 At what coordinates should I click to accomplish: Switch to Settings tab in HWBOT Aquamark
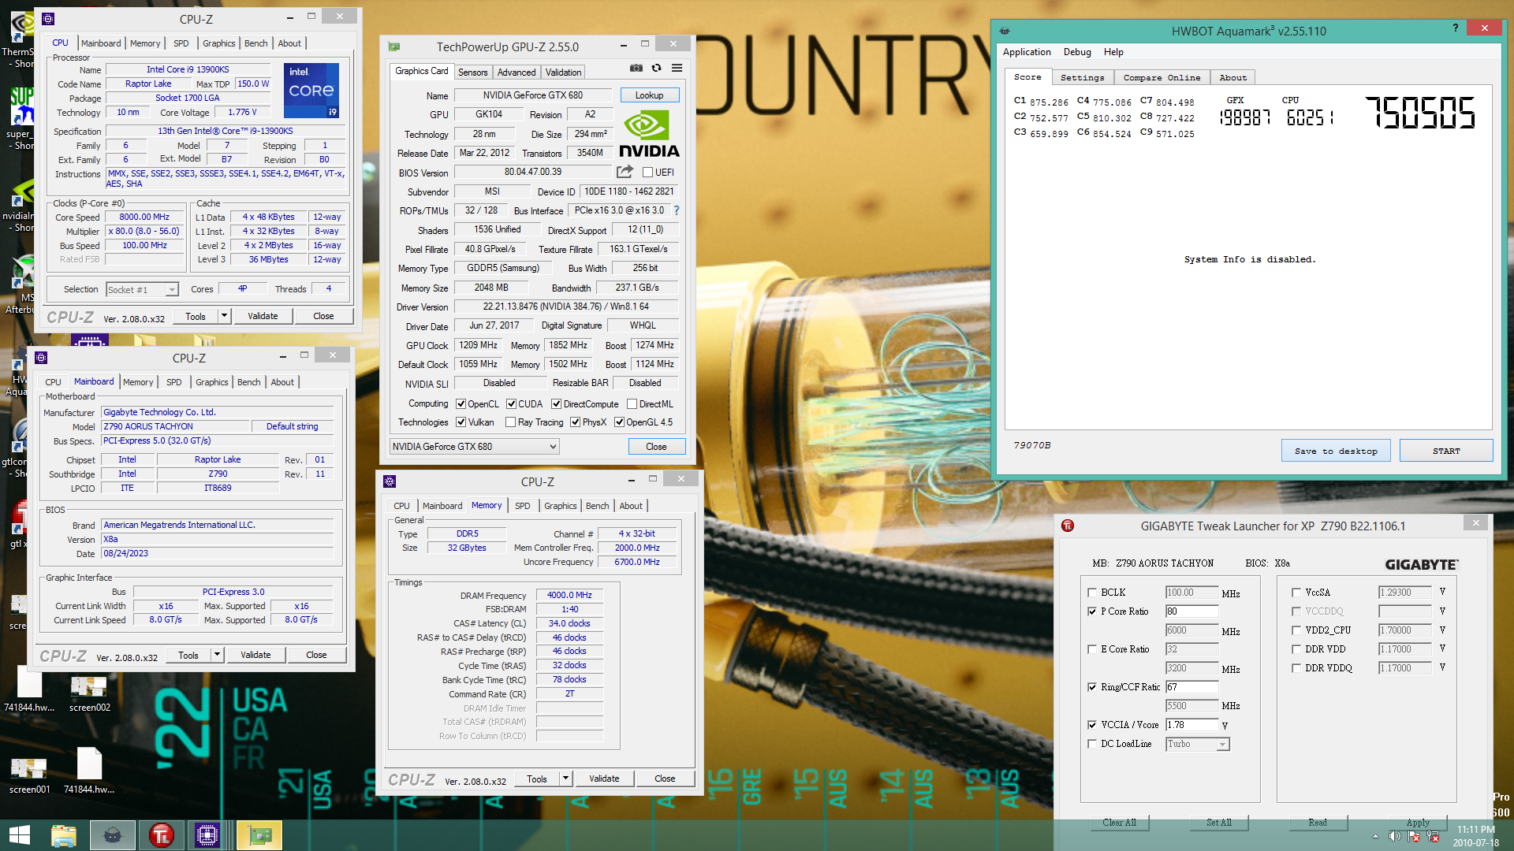click(x=1082, y=77)
